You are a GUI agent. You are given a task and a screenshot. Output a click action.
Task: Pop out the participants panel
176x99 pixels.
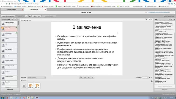coord(15,20)
